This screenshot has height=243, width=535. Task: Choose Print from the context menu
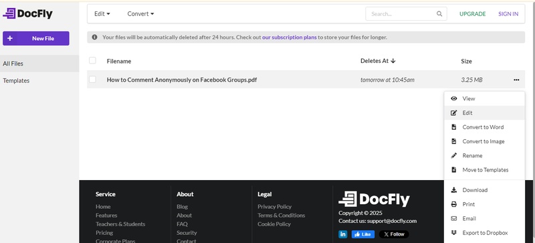pyautogui.click(x=484, y=204)
